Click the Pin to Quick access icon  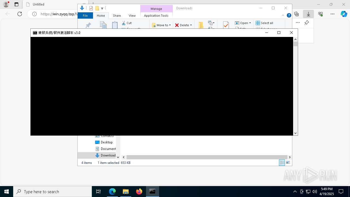[x=88, y=25]
